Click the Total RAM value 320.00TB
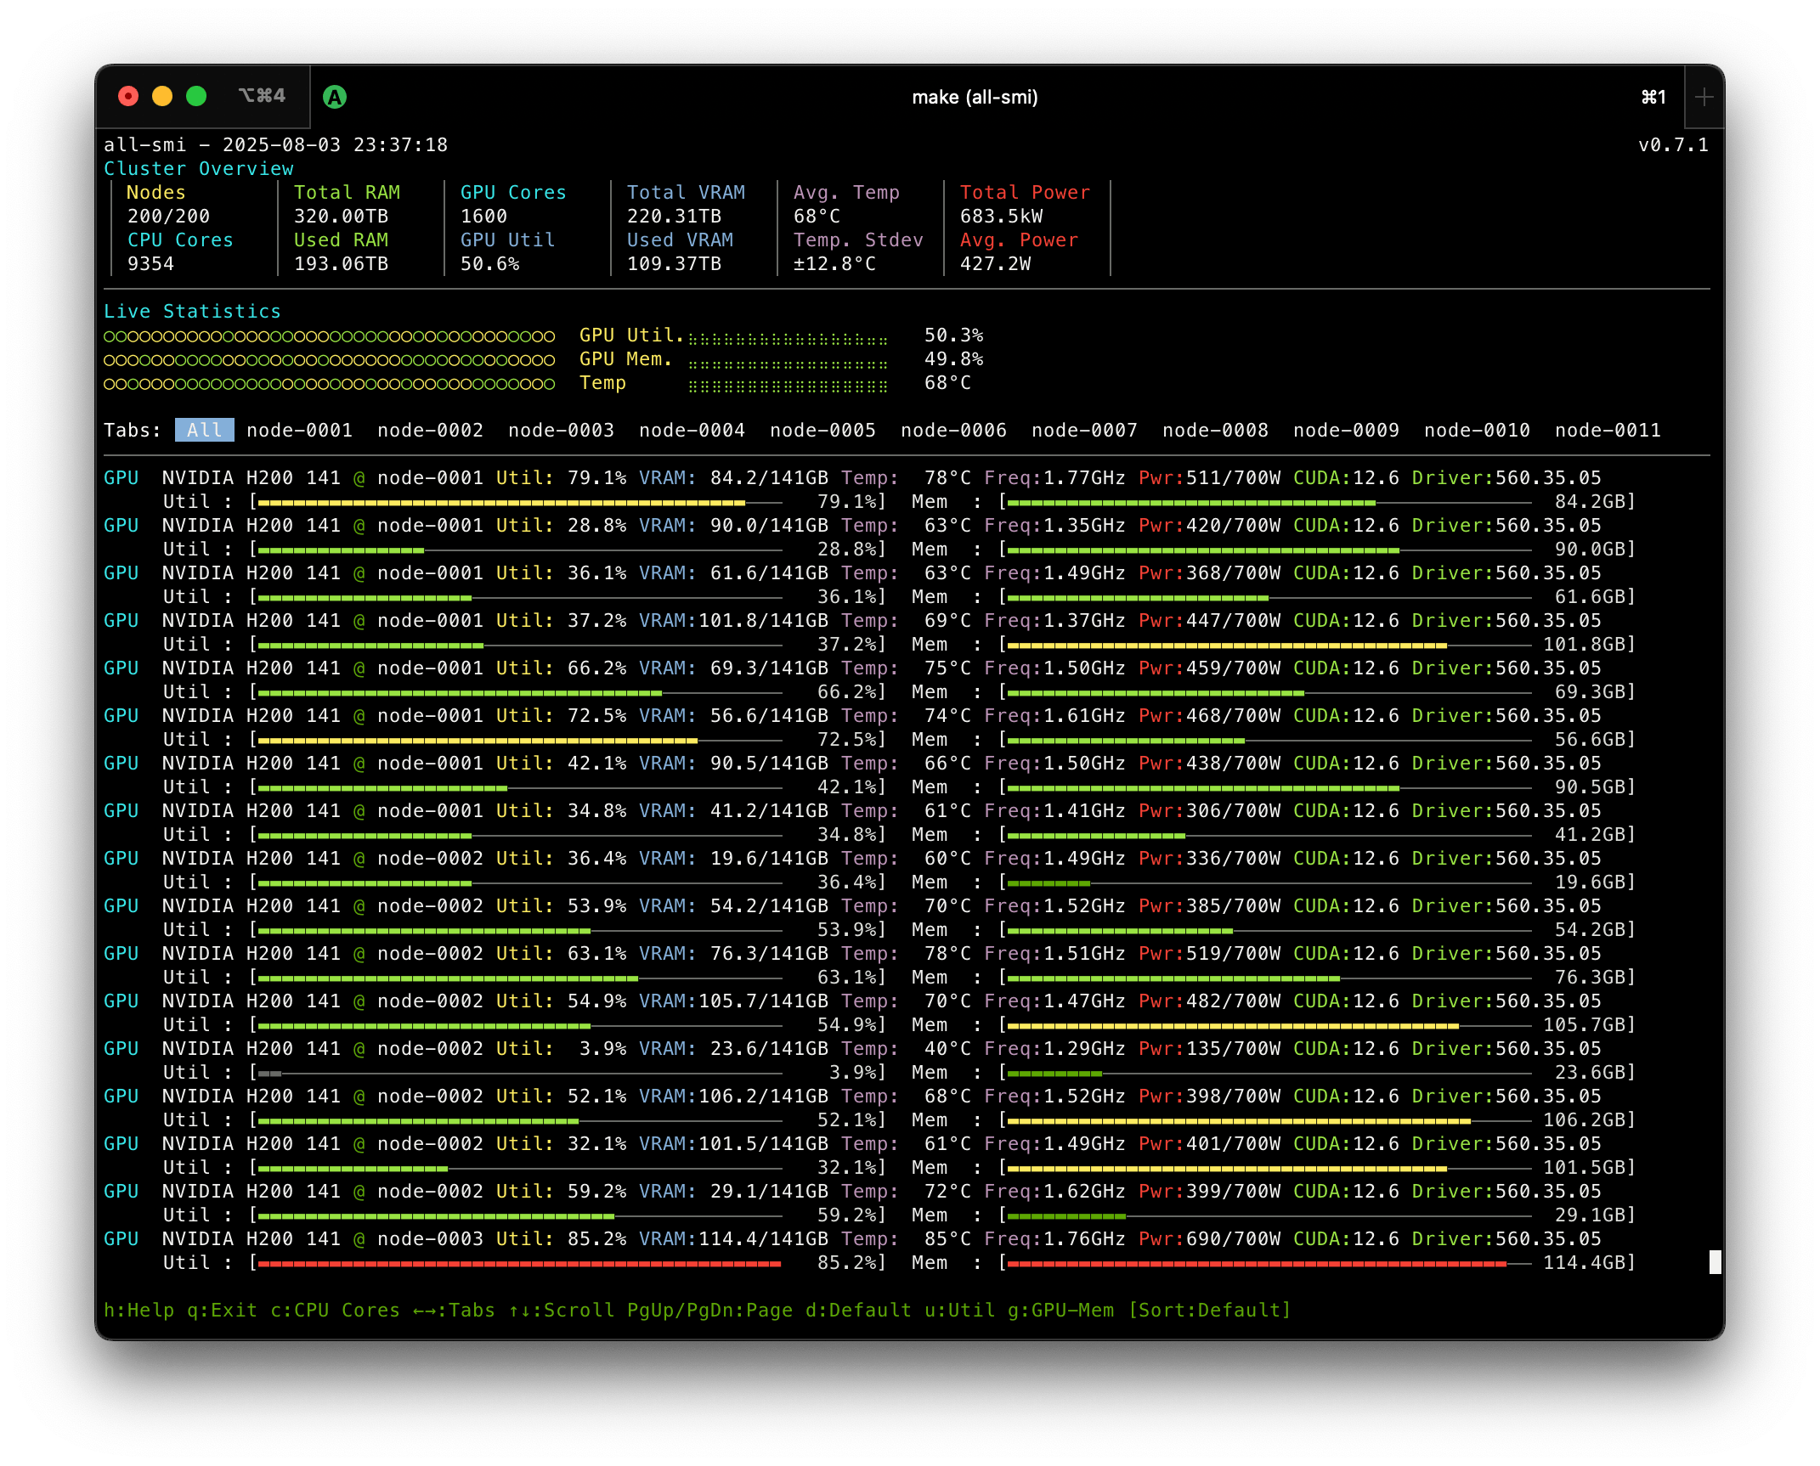1820x1466 pixels. click(x=342, y=216)
